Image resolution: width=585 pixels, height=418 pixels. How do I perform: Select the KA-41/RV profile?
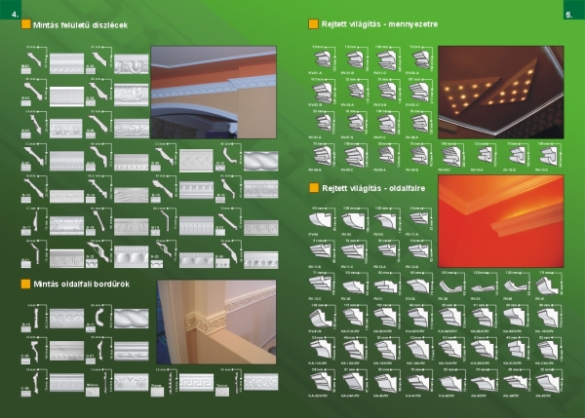[419, 382]
